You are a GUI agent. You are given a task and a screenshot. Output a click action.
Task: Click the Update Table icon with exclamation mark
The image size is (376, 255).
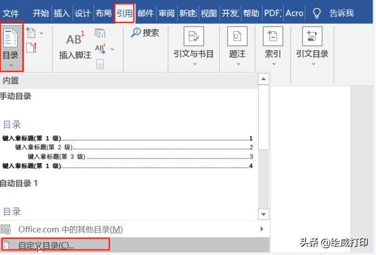(31, 47)
